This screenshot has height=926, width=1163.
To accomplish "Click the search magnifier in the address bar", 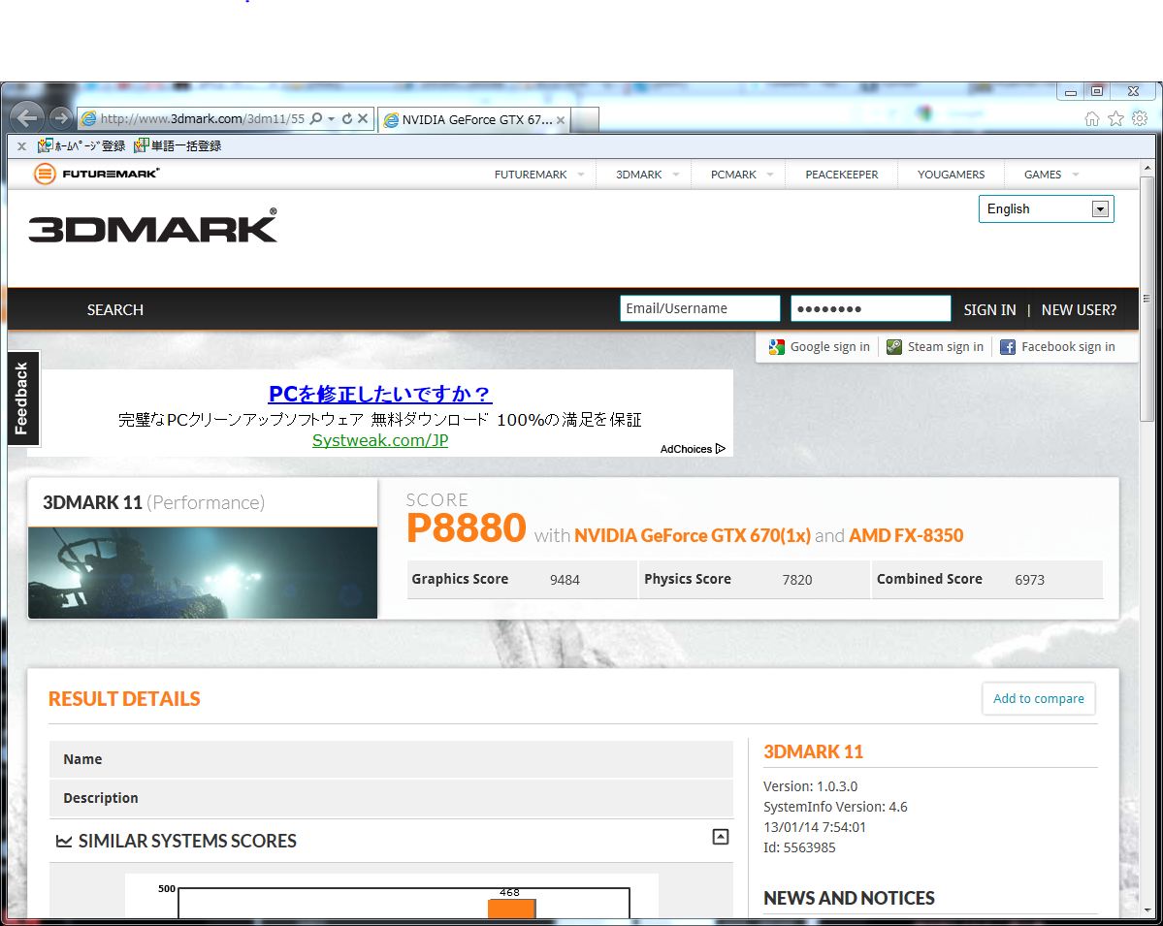I will [316, 118].
